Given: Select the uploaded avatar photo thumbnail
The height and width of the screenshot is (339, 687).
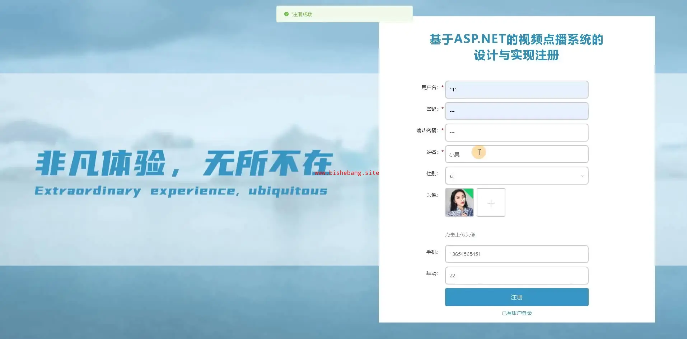Looking at the screenshot, I should (x=459, y=202).
